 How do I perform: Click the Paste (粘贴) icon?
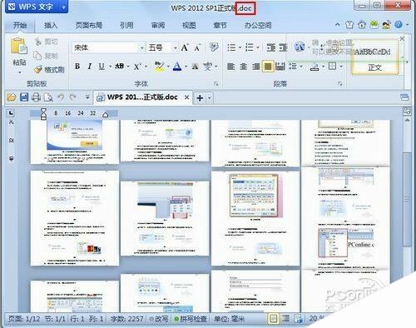coord(19,46)
